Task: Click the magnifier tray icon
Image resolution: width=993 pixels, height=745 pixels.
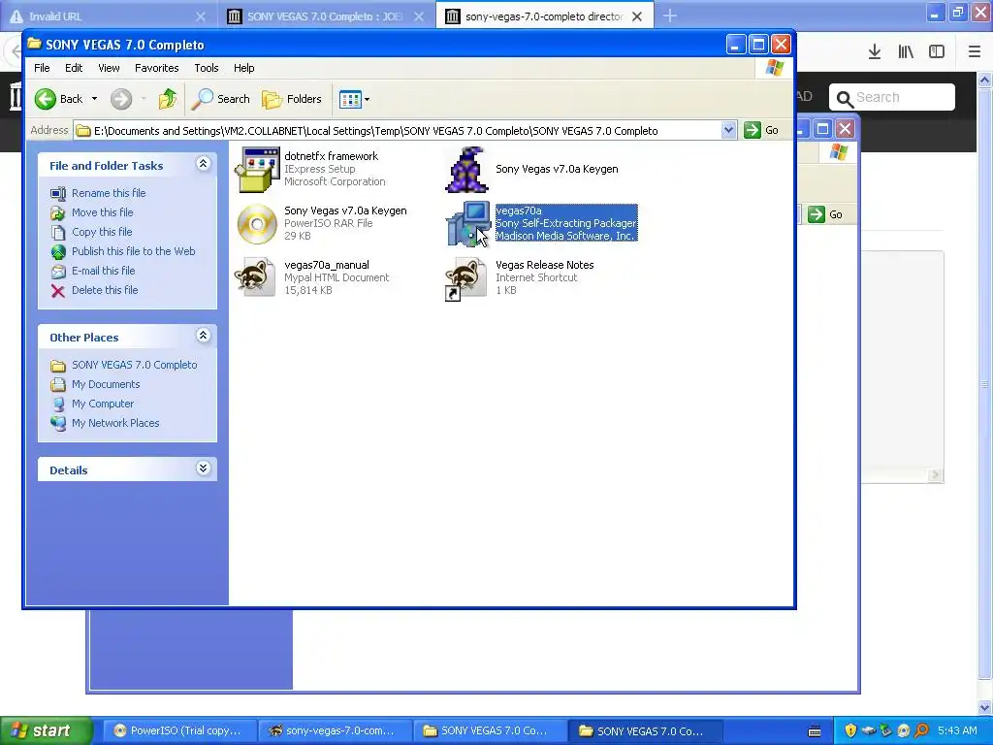Action: [x=921, y=730]
